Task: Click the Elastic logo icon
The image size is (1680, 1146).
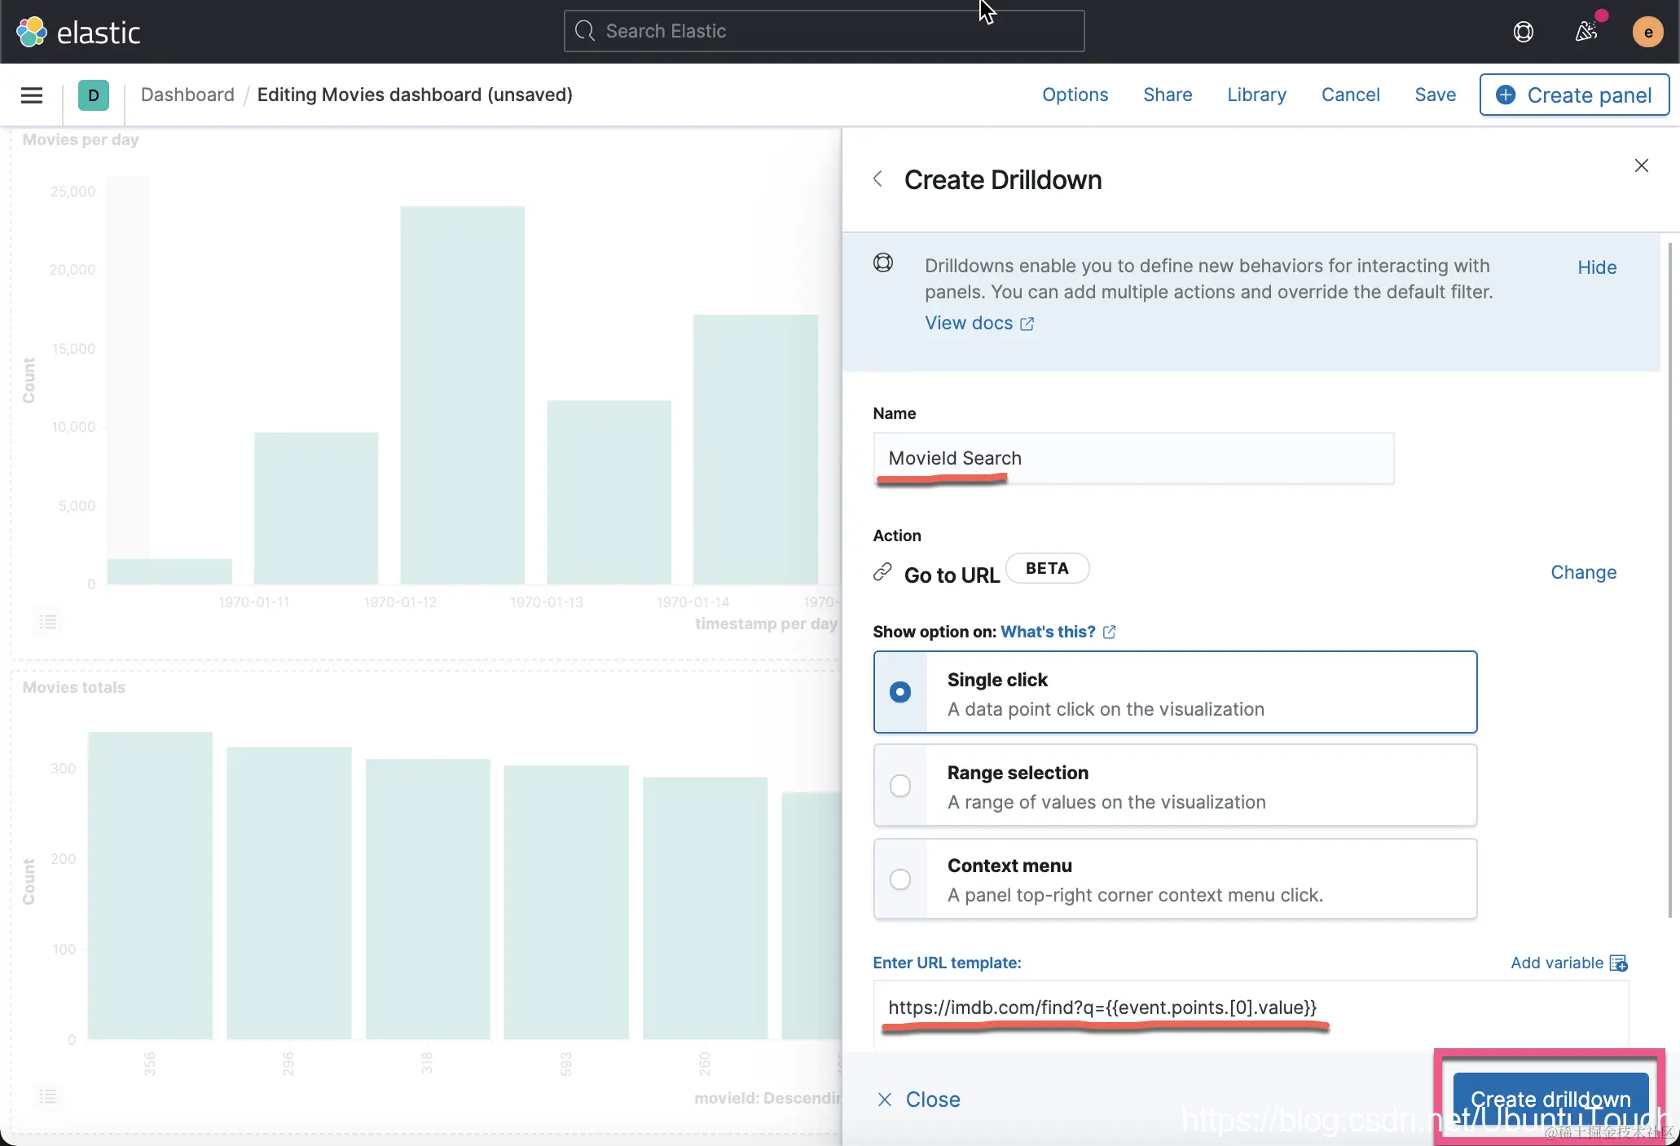Action: tap(32, 32)
